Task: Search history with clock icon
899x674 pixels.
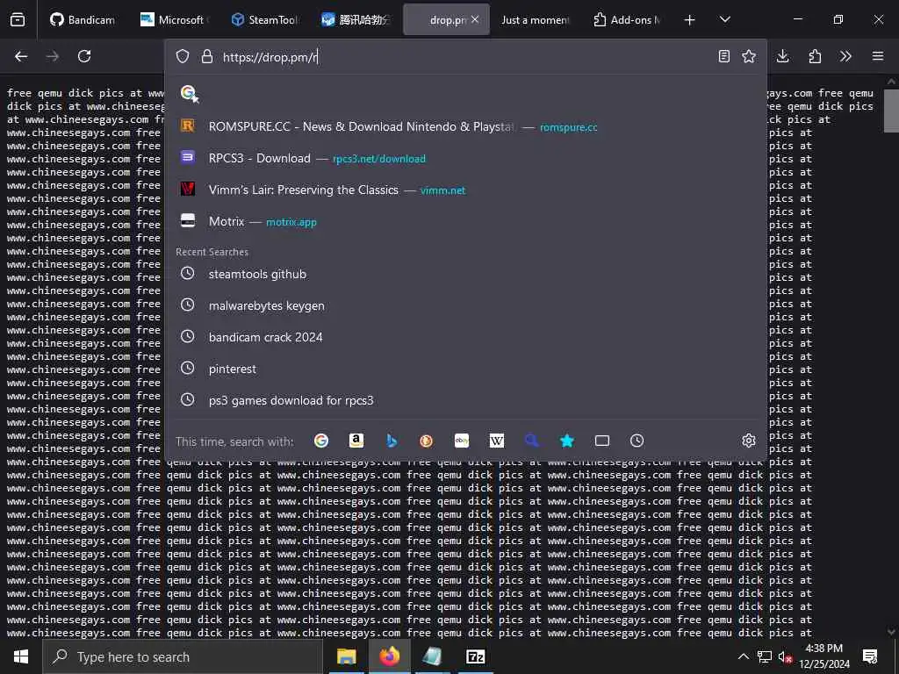Action: [x=637, y=441]
